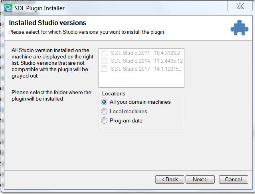Cancel the plugin installation
The image size is (255, 194).
coord(233,179)
